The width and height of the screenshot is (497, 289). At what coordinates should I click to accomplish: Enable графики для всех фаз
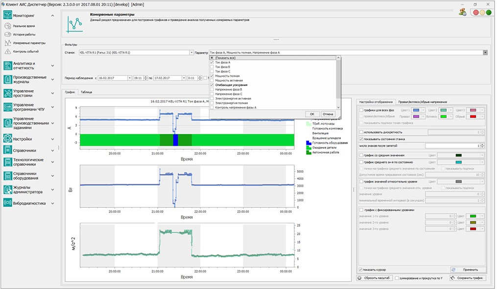(x=361, y=110)
